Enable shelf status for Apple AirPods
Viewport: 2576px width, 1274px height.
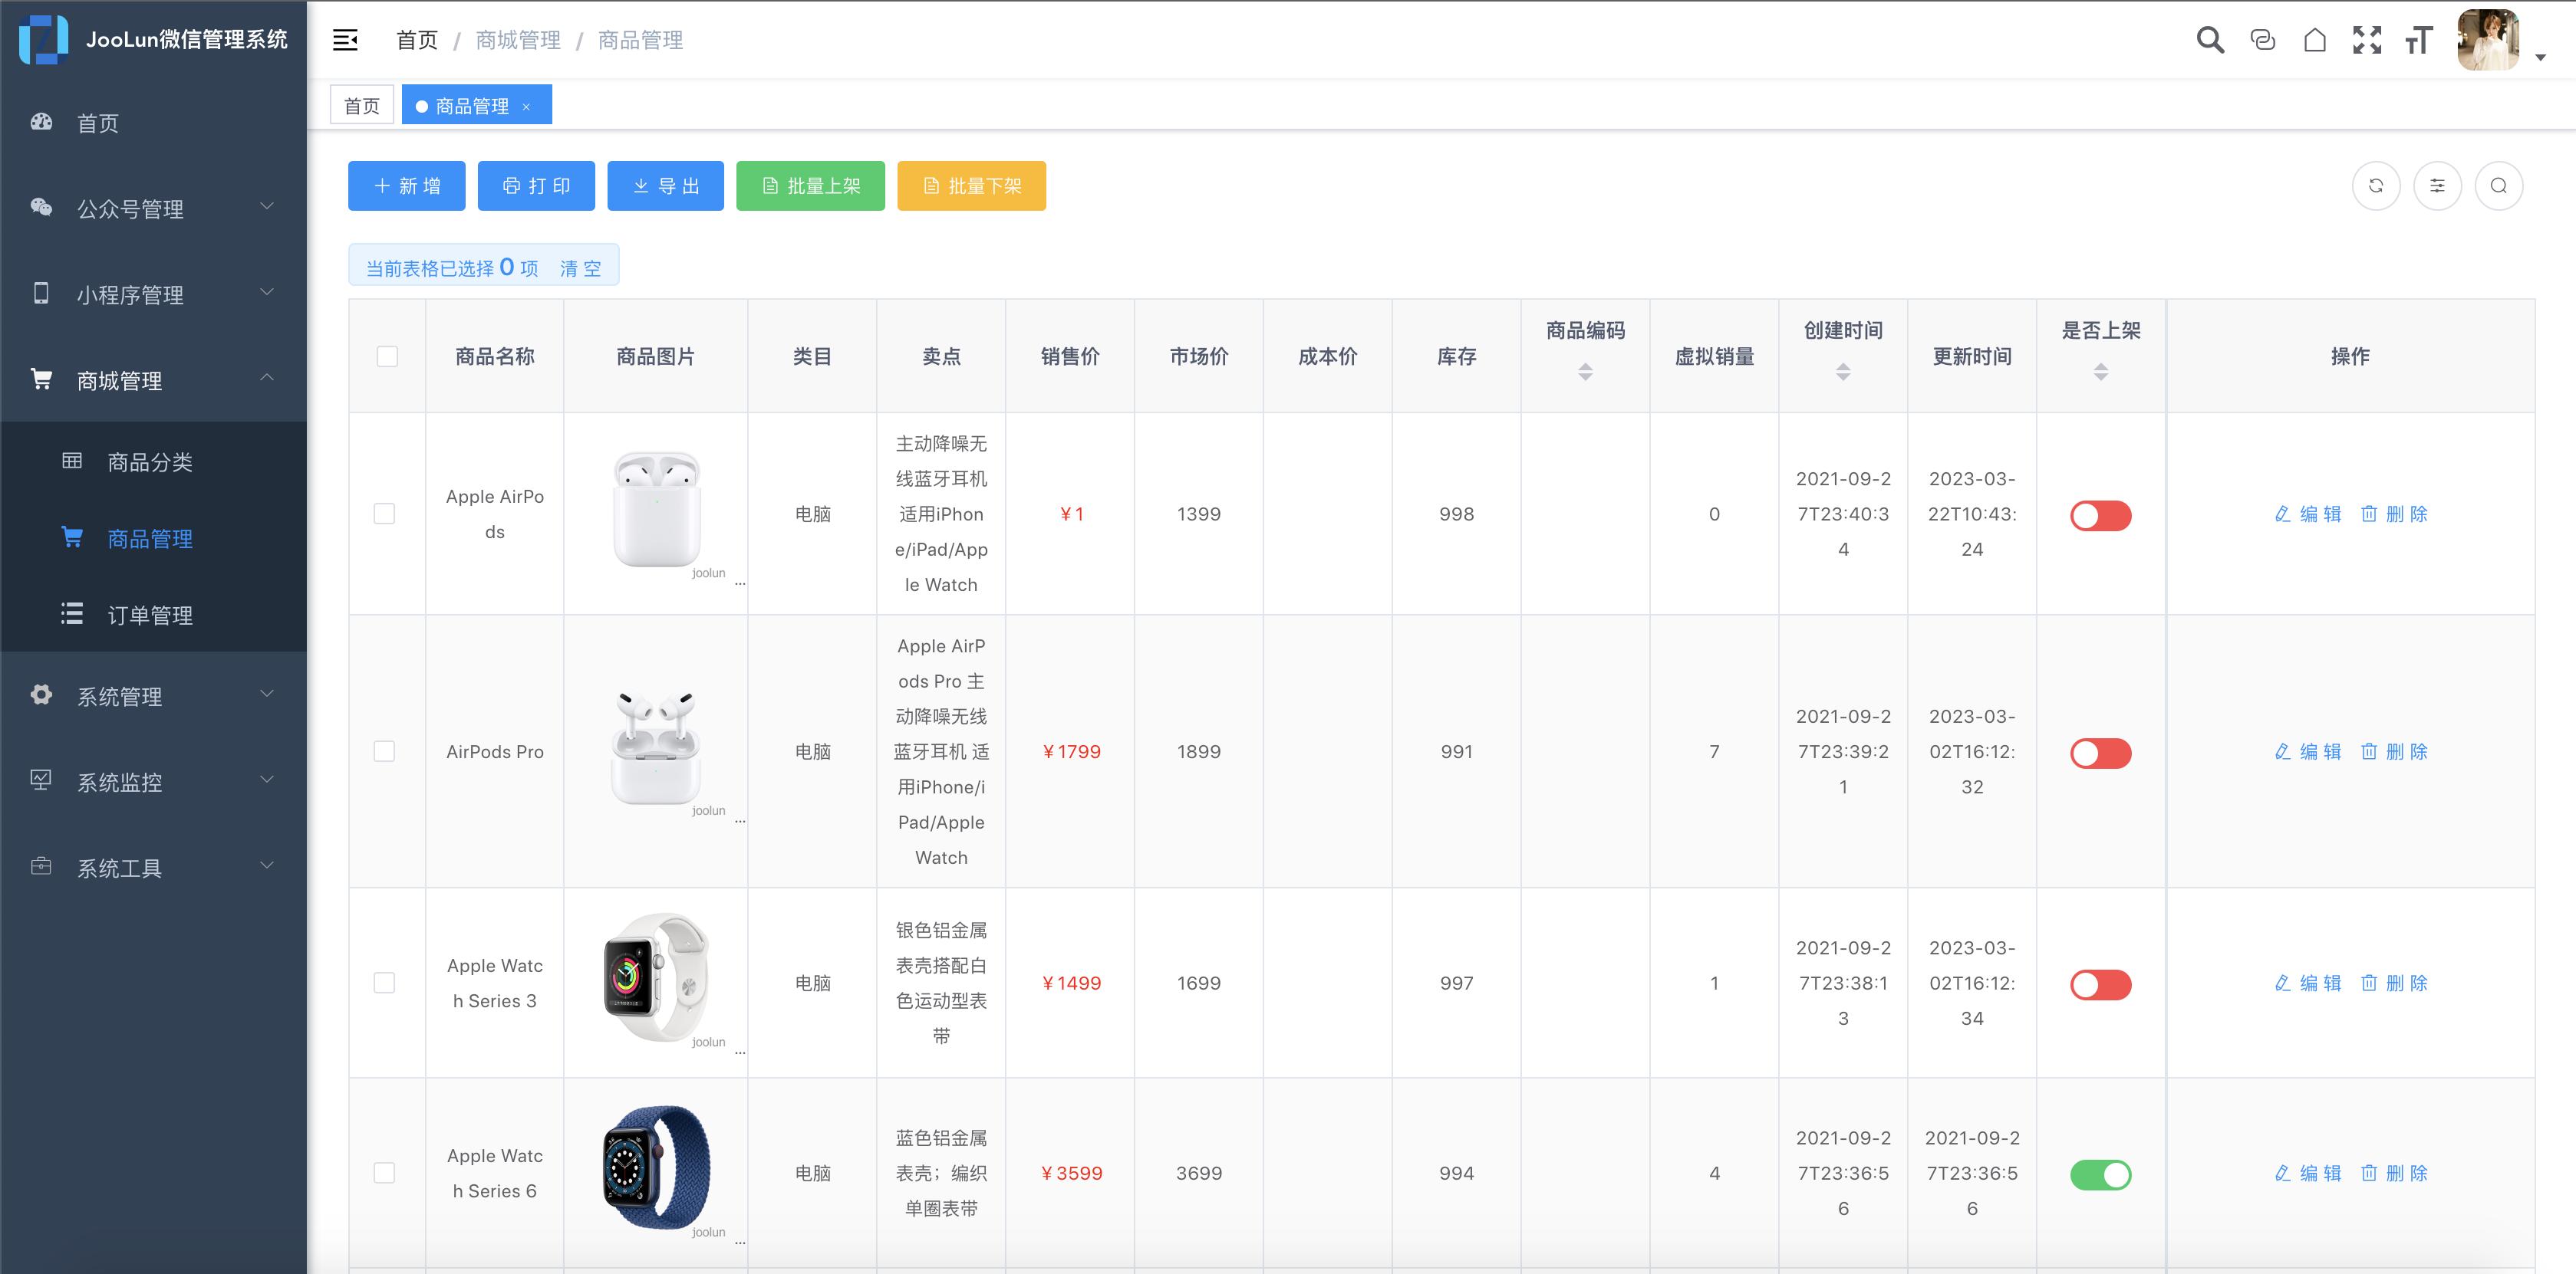pos(2101,516)
